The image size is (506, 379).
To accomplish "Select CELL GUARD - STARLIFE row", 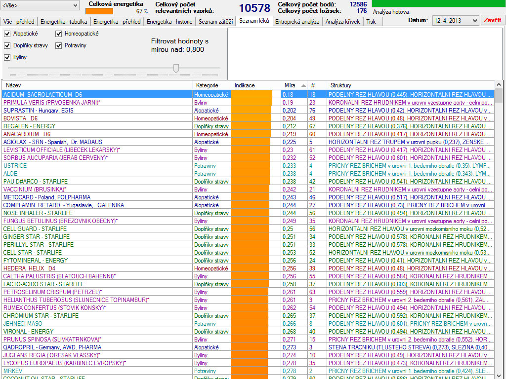I will coord(248,229).
